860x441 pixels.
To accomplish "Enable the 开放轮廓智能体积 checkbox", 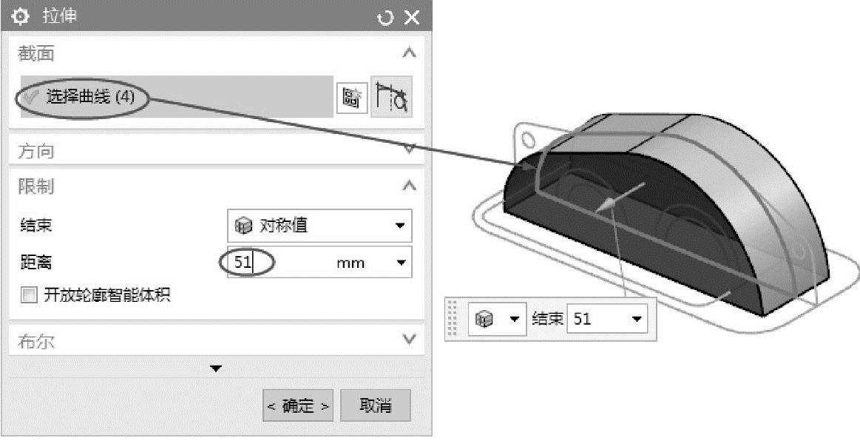I will (29, 296).
